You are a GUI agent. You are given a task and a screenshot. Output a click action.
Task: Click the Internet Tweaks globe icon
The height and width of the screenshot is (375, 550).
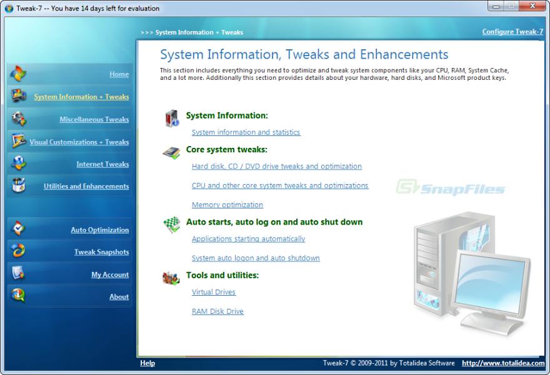click(x=18, y=163)
